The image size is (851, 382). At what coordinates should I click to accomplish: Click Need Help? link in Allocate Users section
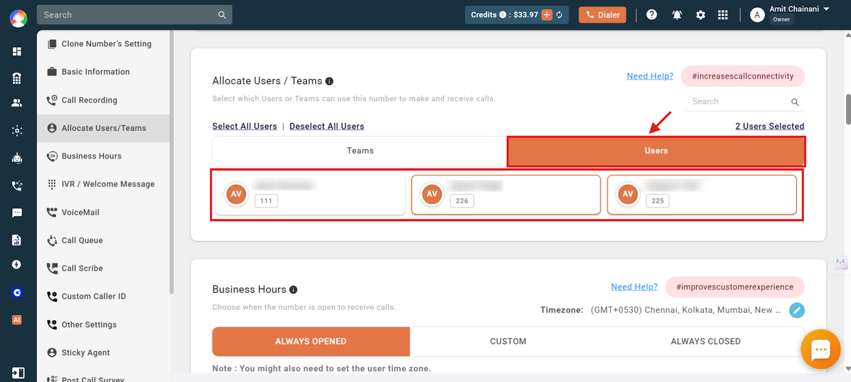650,76
